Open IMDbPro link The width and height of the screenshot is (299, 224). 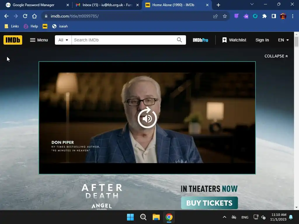click(x=200, y=40)
